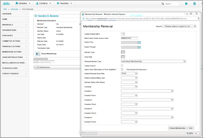This screenshot has height=138, width=203.
Task: Expand the Individuals sidebar section
Action: (15, 25)
